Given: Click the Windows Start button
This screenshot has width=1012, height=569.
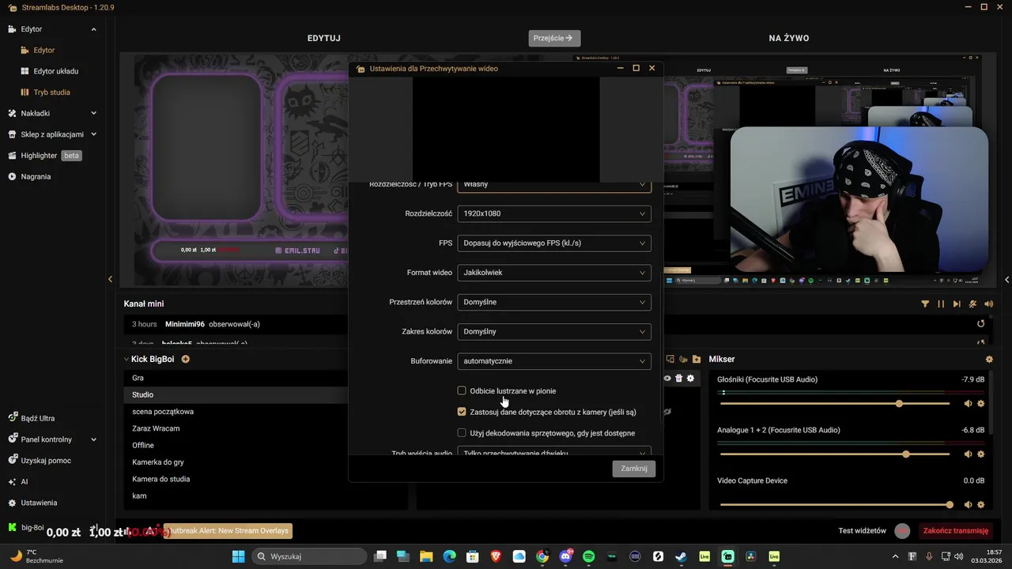Looking at the screenshot, I should [238, 556].
